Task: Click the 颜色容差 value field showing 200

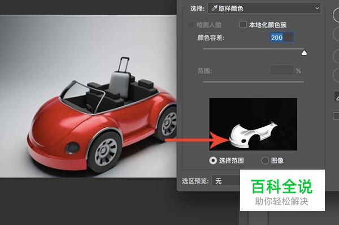Action: tap(281, 38)
